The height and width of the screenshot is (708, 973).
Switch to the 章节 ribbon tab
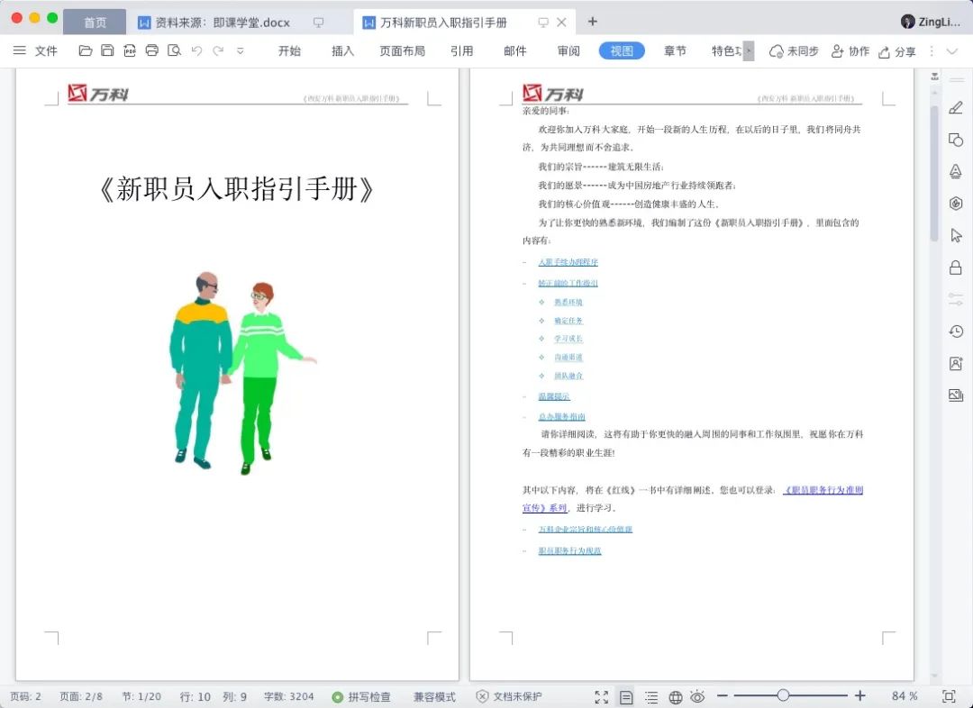pos(675,50)
